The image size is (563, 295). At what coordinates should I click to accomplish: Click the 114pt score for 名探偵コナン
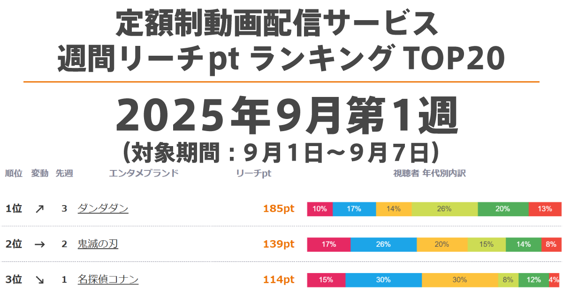279,280
